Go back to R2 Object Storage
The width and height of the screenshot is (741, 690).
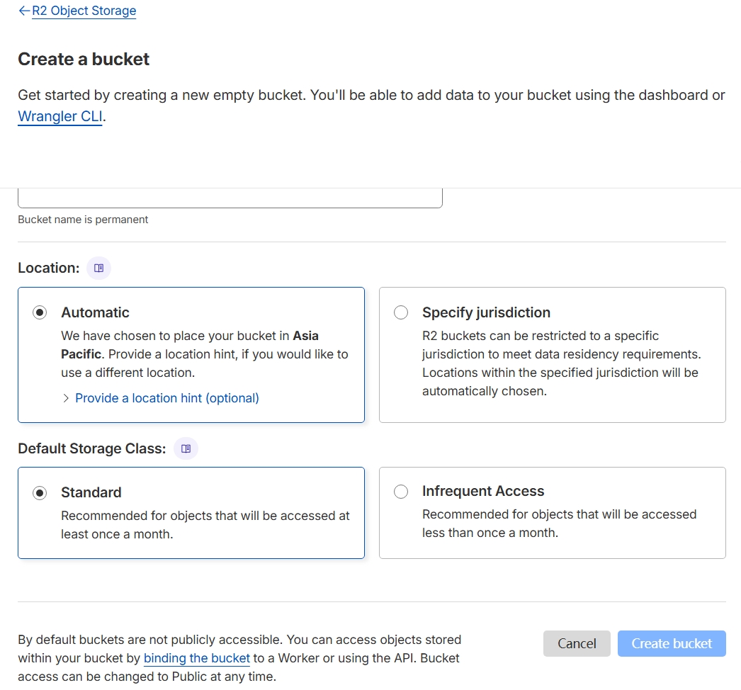[84, 11]
